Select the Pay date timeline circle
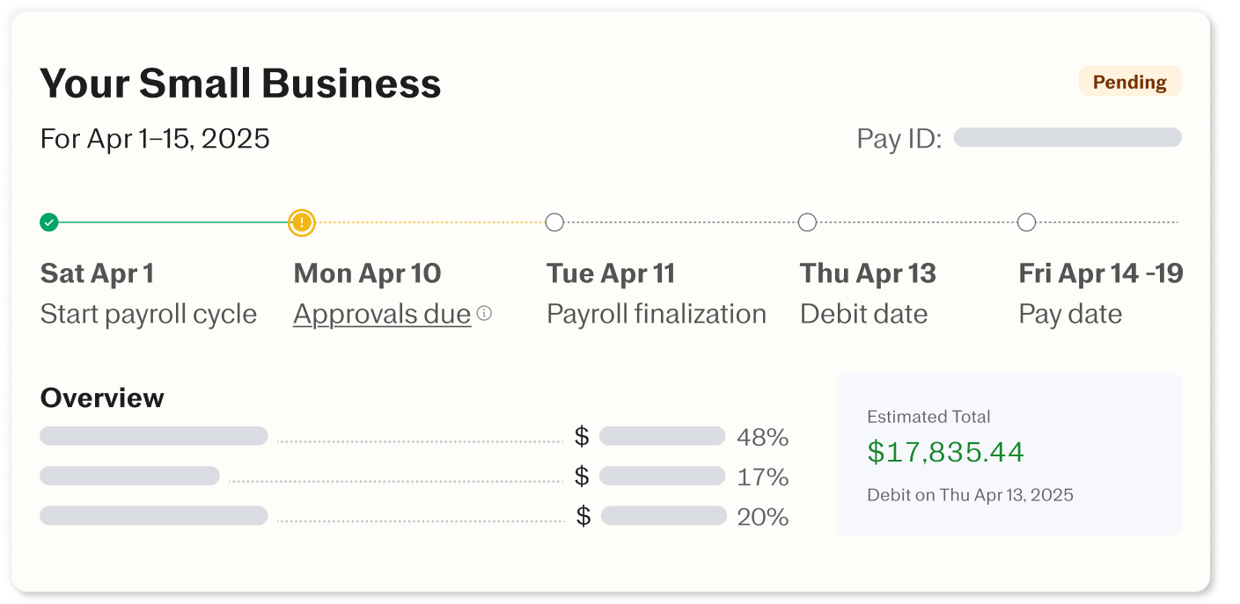The height and width of the screenshot is (604, 1240). (x=1026, y=222)
